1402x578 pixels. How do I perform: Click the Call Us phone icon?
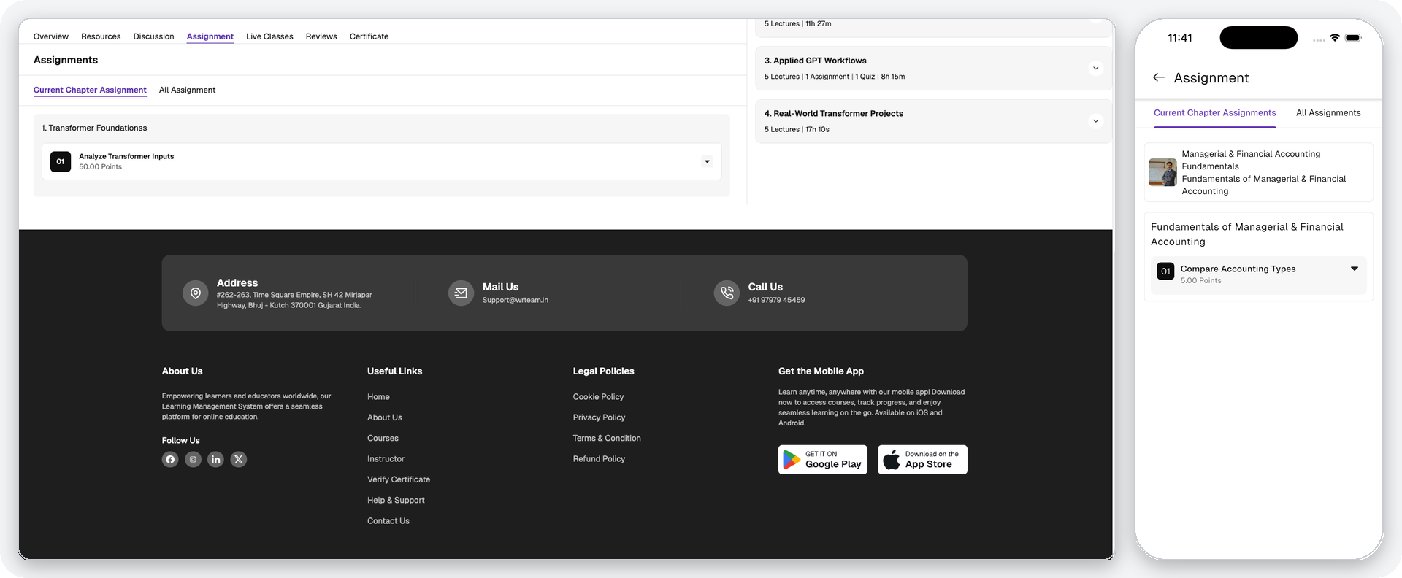[727, 293]
